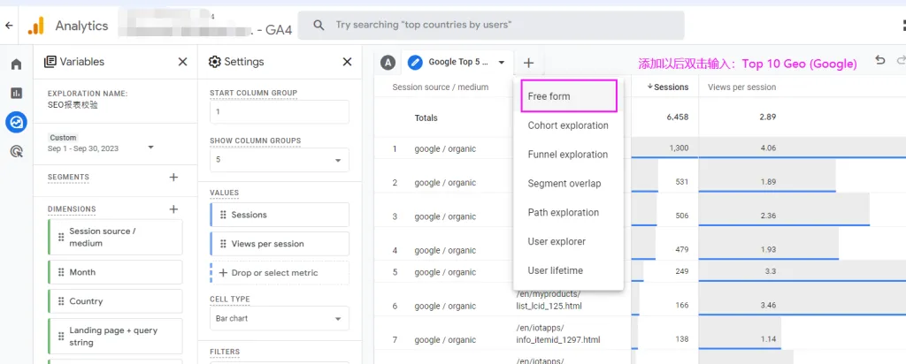Click the search box Try searching
Image resolution: width=906 pixels, height=364 pixels.
pos(490,26)
